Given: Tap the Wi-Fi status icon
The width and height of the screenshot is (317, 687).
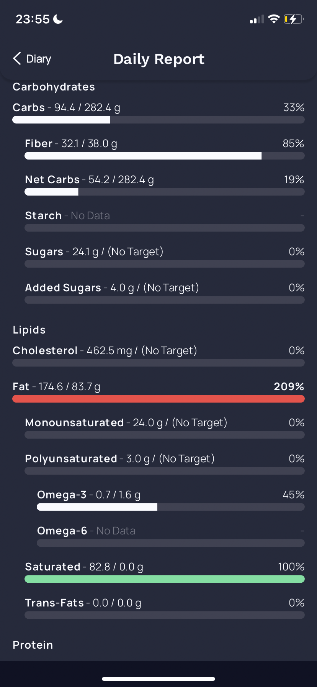Looking at the screenshot, I should (x=274, y=19).
